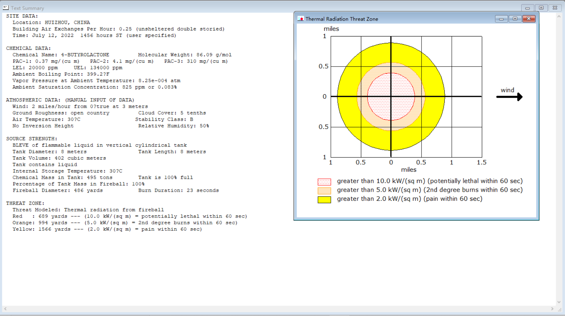Click the "Tank Diameter: 8 meters" text
The height and width of the screenshot is (316, 565).
pyautogui.click(x=50, y=152)
